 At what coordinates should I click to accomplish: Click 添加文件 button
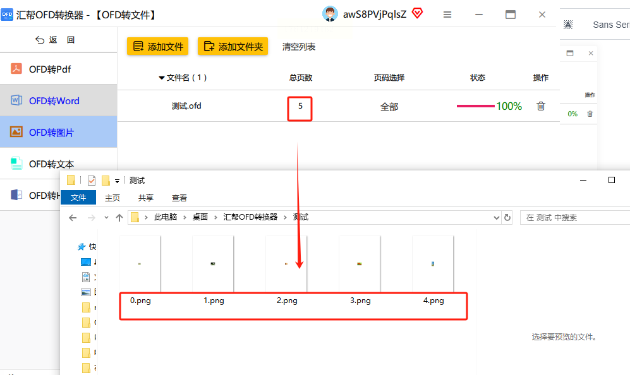[158, 47]
